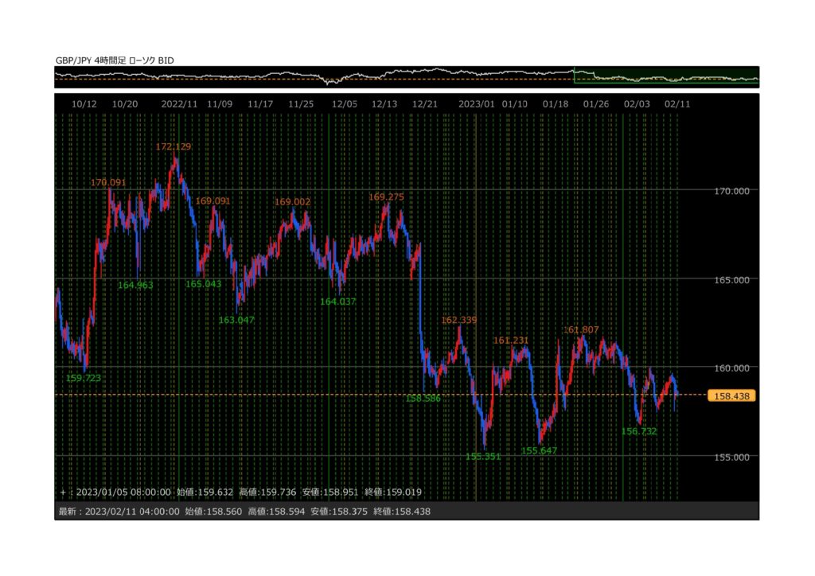The width and height of the screenshot is (815, 576).
Task: Select the 161.807 high label
Action: click(x=581, y=329)
